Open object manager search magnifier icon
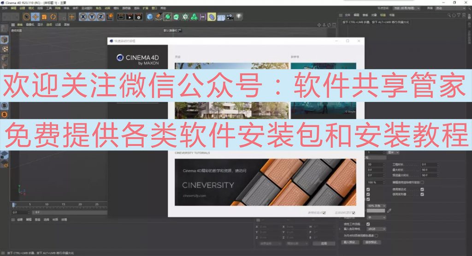472x256 pixels. pos(449,15)
